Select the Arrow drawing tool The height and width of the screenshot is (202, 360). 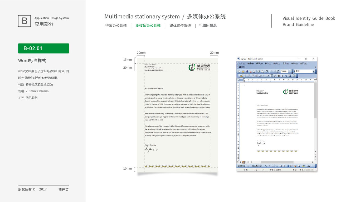[x=270, y=166]
